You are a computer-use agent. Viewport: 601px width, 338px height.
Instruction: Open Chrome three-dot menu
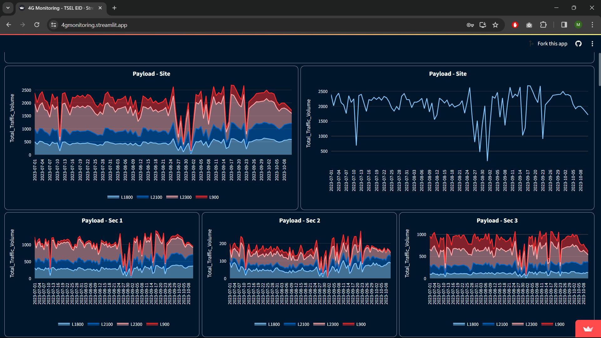[x=592, y=25]
